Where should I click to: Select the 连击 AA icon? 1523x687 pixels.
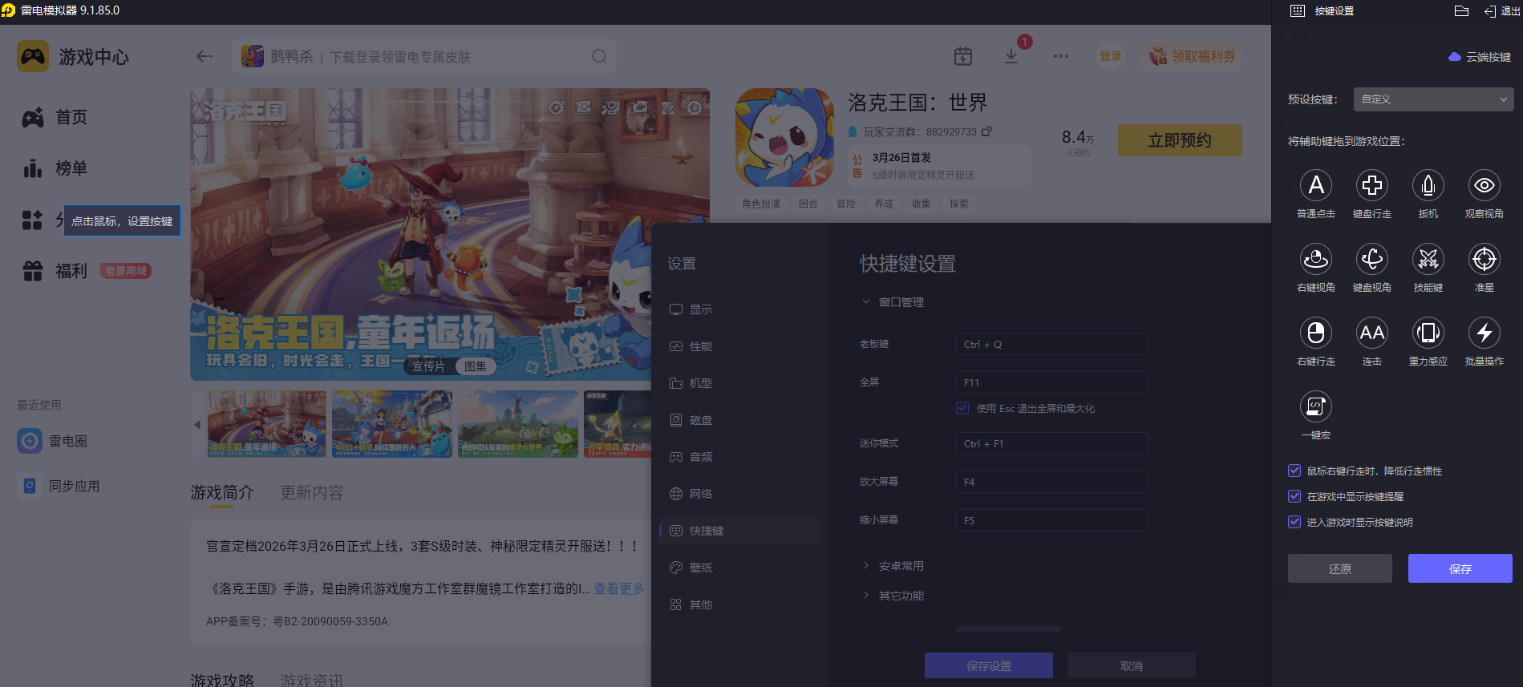click(1371, 333)
